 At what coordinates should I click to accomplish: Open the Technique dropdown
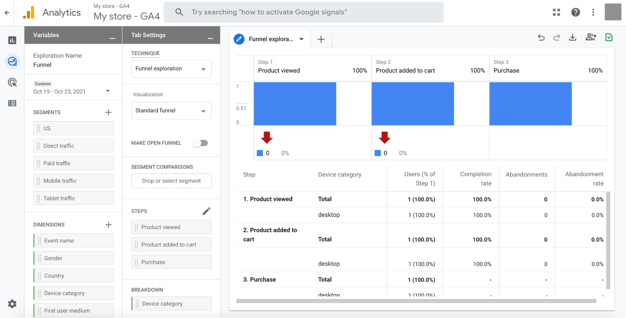[x=171, y=69]
